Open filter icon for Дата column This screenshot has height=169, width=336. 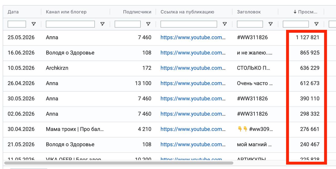pyautogui.click(x=34, y=24)
